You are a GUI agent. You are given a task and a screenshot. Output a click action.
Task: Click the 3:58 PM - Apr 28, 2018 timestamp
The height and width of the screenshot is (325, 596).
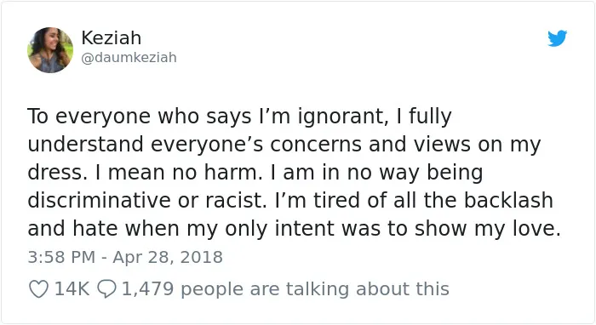pos(125,257)
